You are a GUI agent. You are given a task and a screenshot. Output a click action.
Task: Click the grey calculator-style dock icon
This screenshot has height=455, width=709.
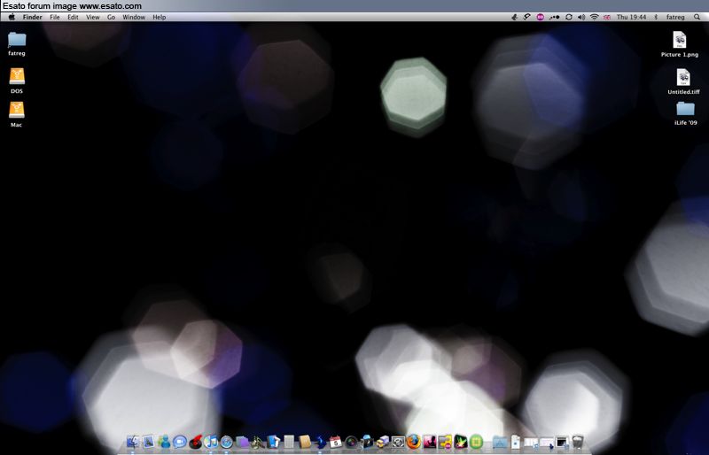coord(289,442)
